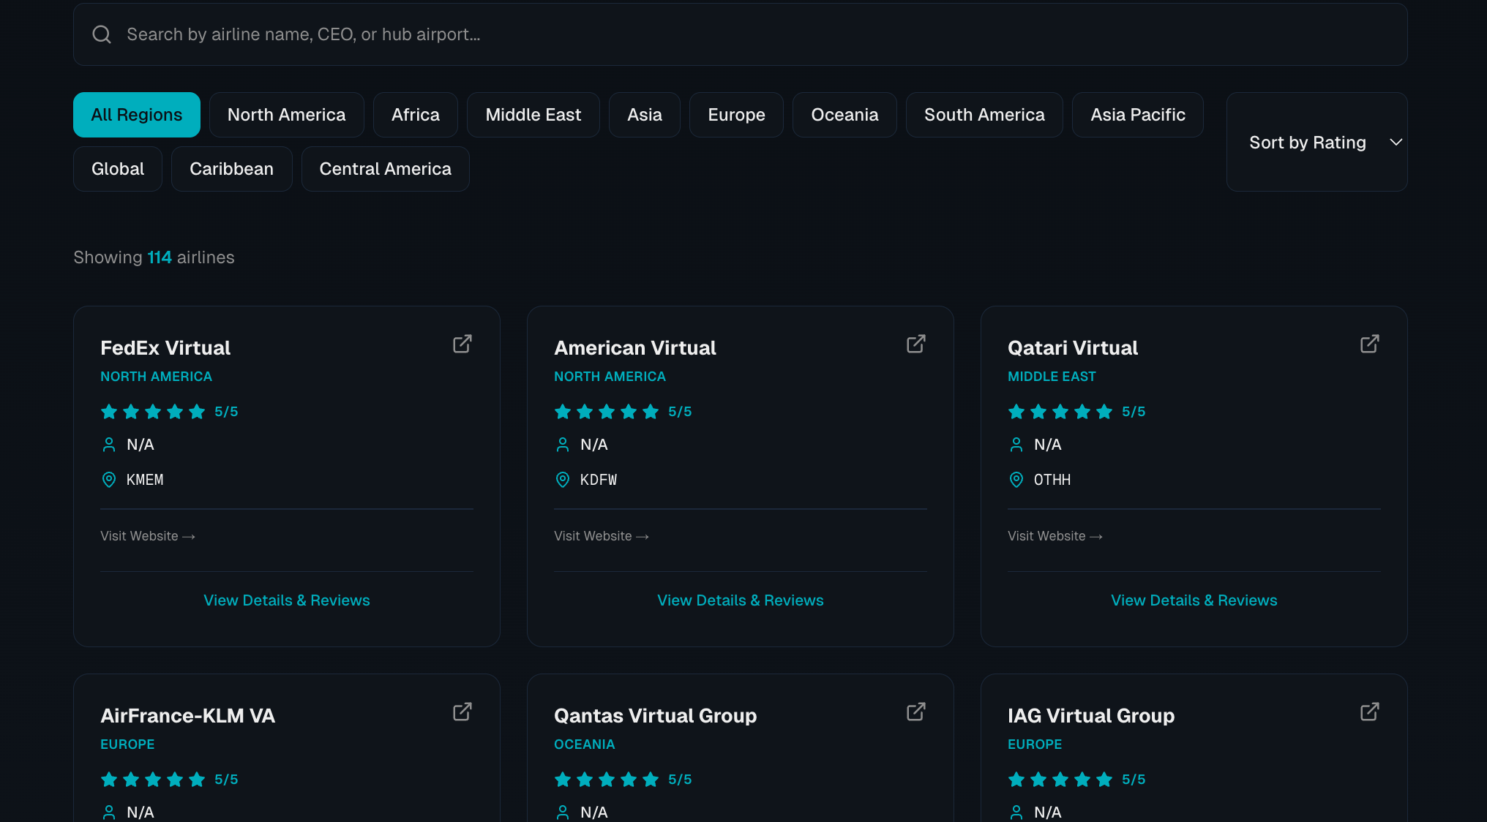
Task: Open FedEx Virtual external link icon
Action: [x=462, y=344]
